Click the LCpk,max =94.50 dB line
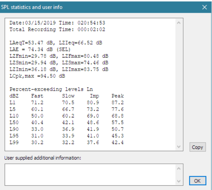Screen dimensions: 212x190 pos(37,76)
